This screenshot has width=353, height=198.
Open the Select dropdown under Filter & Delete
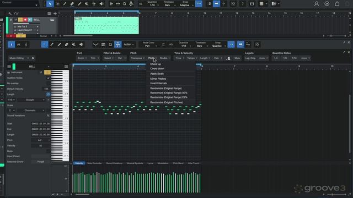pos(109,58)
